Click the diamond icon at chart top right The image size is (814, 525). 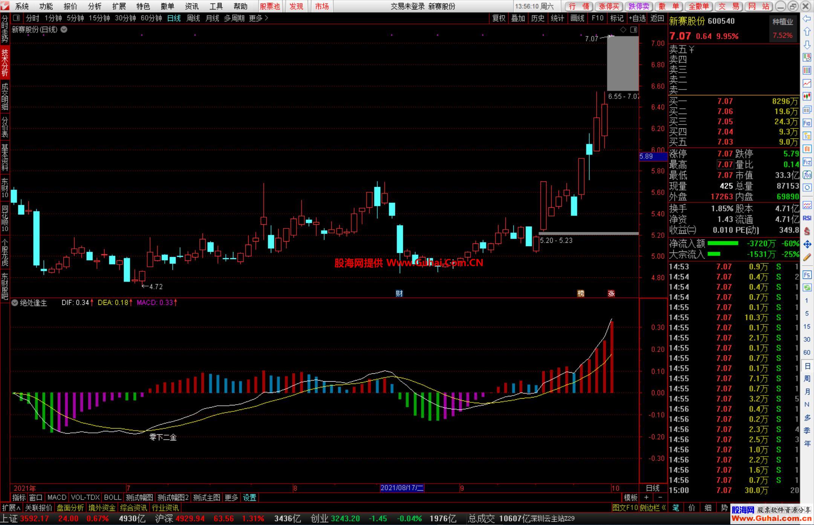(623, 29)
